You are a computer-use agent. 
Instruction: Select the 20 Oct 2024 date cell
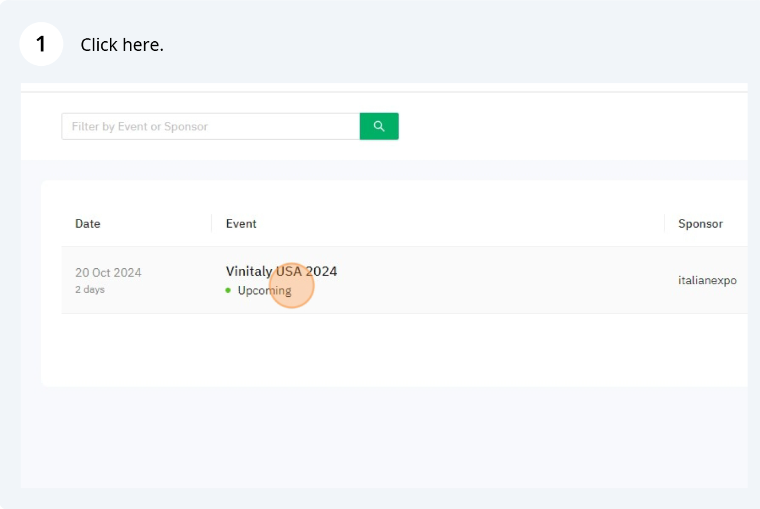tap(108, 272)
